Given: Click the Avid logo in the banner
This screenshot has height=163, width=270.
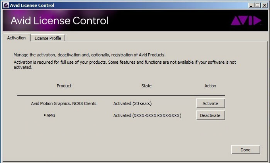Looking at the screenshot, I should click(x=246, y=21).
